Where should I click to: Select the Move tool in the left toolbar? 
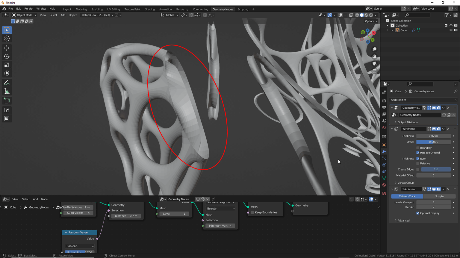(x=7, y=48)
